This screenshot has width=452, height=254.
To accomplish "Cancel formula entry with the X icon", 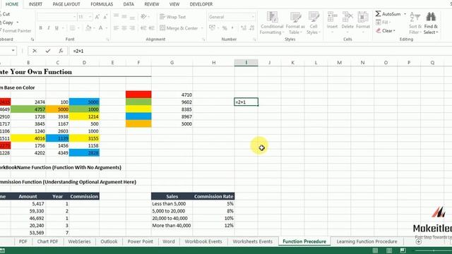I will pos(35,51).
